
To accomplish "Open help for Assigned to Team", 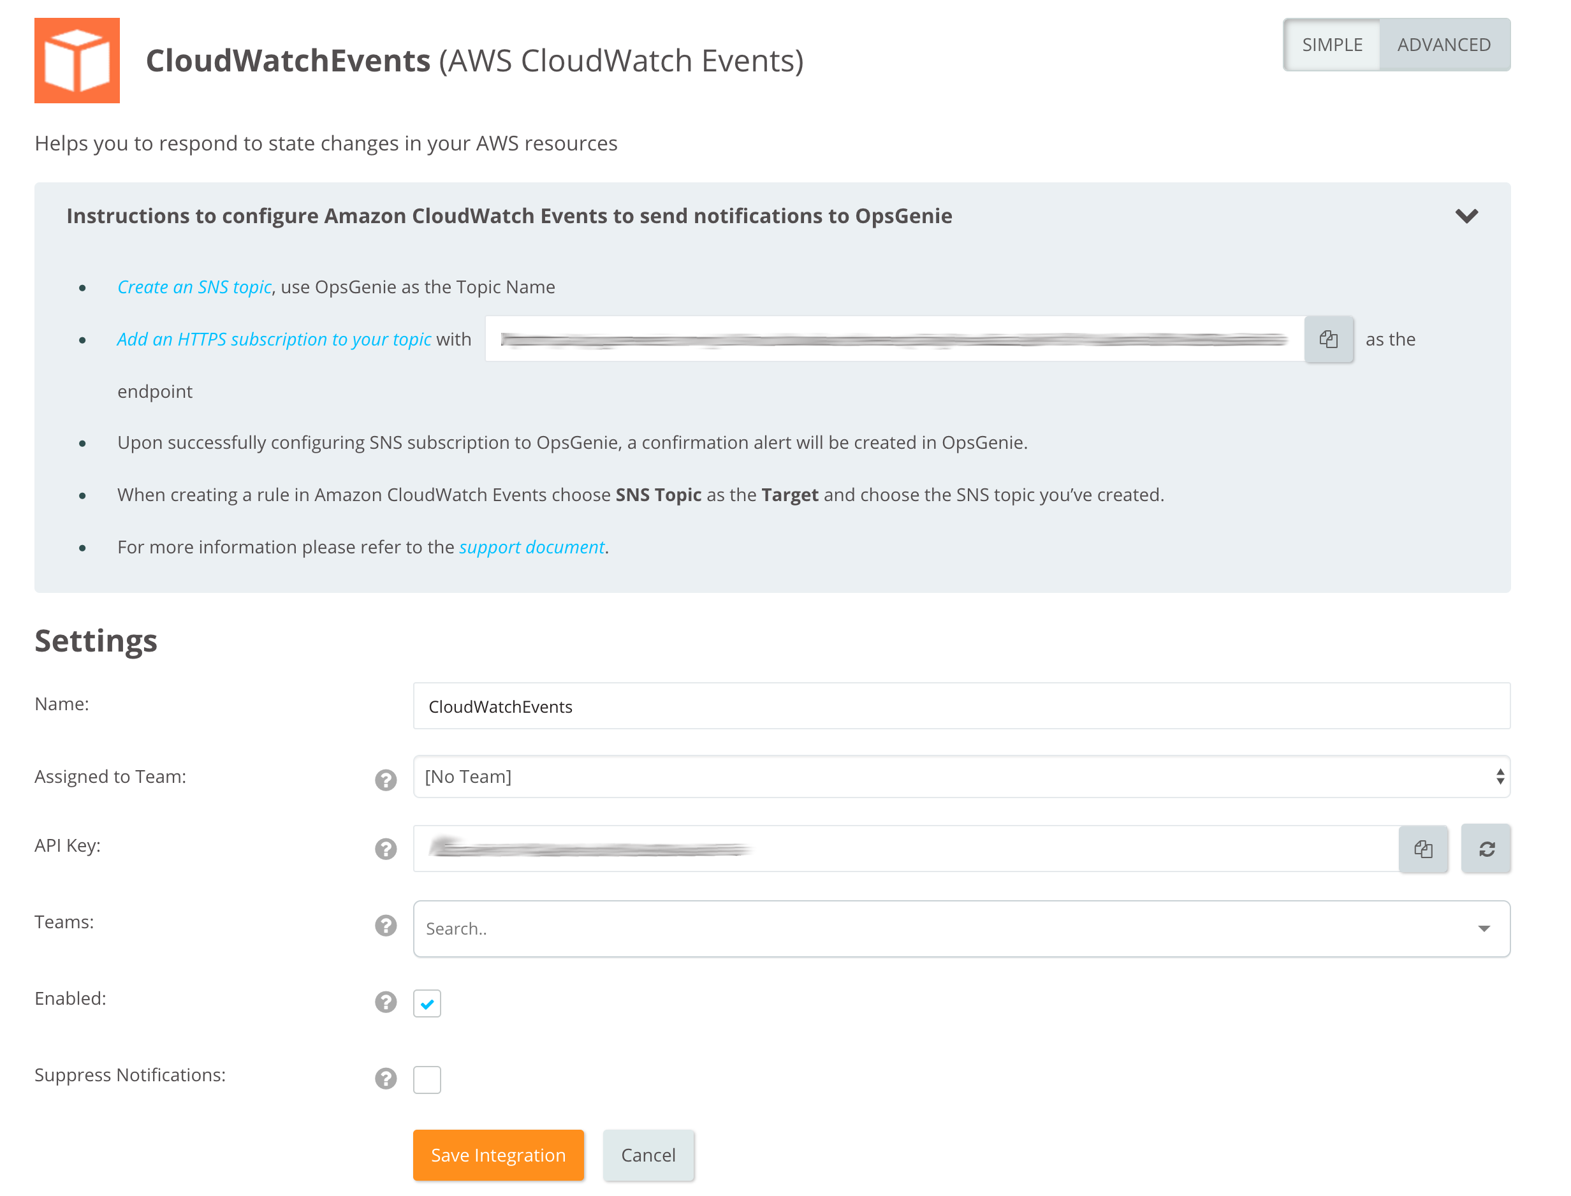I will click(x=386, y=780).
